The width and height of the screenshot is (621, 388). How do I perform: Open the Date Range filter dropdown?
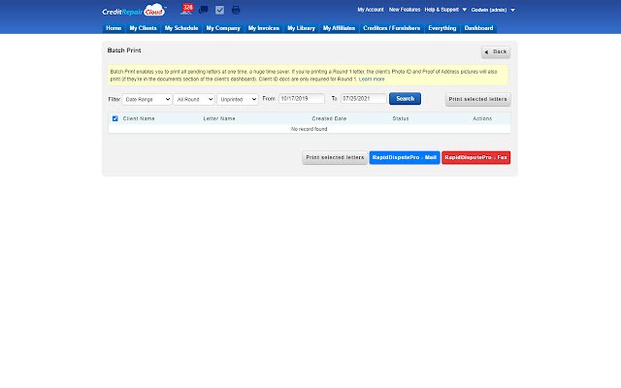click(x=147, y=99)
